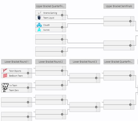
Task: Click the Cloud9 logo
Action: 39,25
